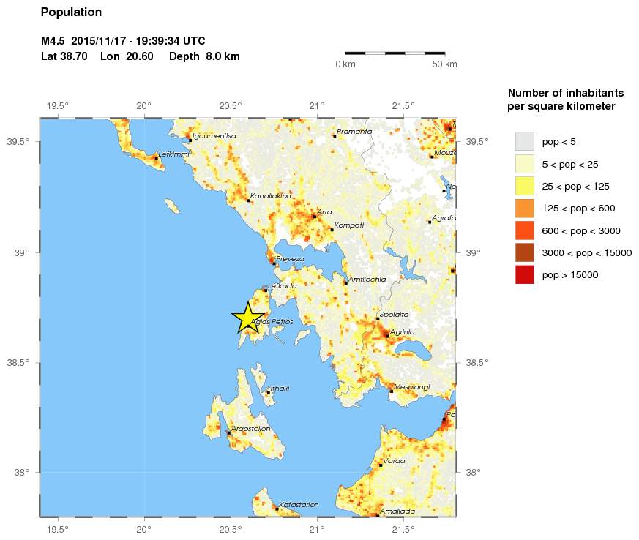Select the Agrinio city marker

tap(387, 336)
